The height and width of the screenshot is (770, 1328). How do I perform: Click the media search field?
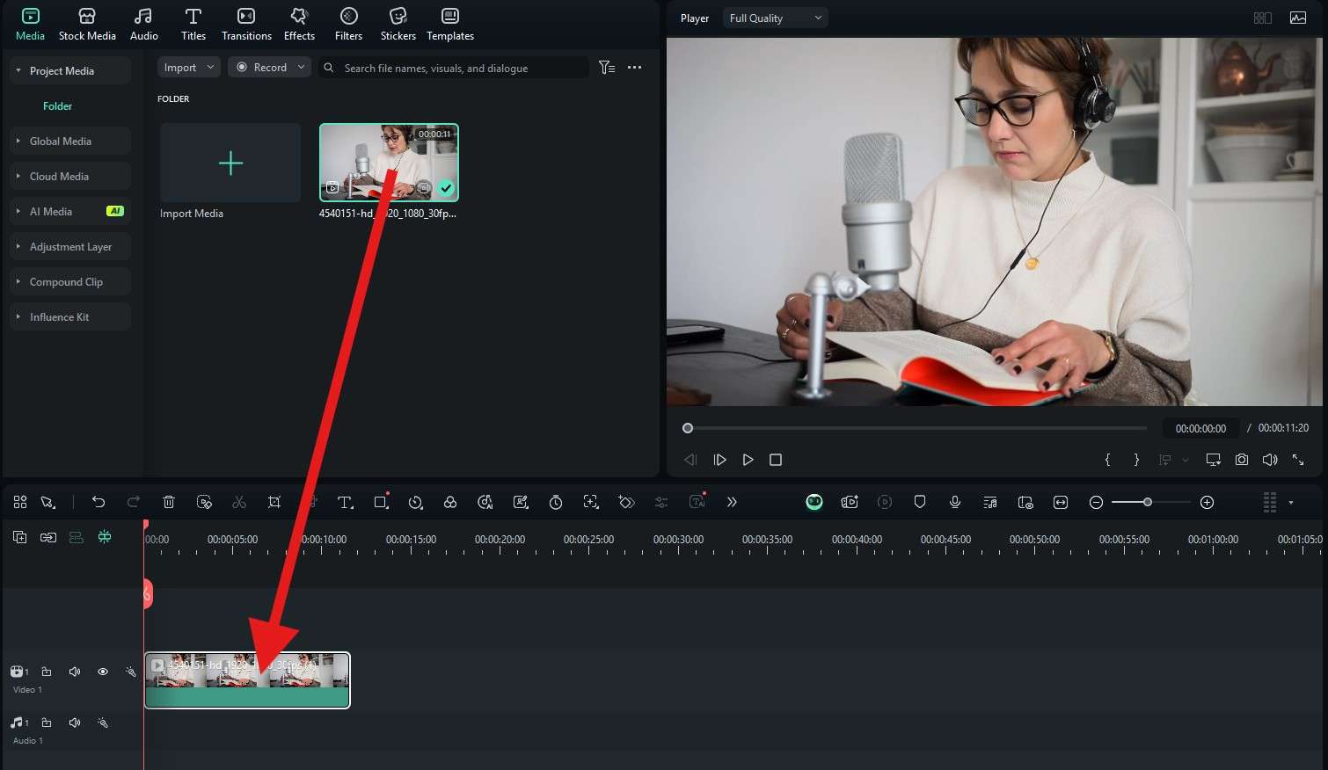tap(453, 68)
